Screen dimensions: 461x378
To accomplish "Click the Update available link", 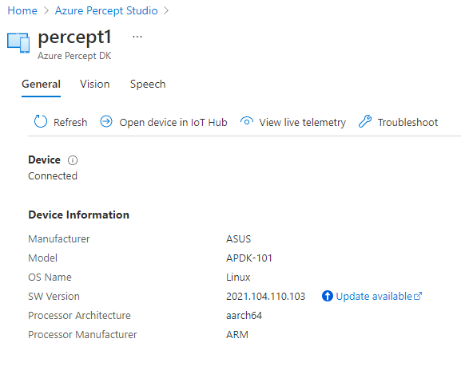I will coord(374,296).
